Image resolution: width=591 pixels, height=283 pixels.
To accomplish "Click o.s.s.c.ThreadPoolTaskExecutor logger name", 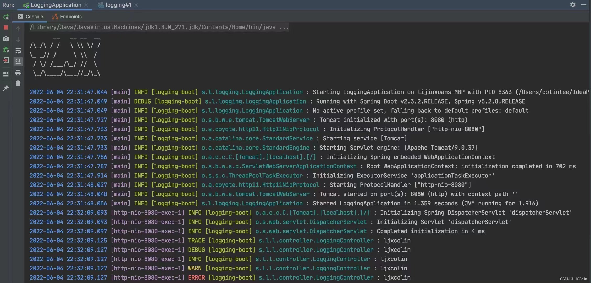I will point(252,176).
